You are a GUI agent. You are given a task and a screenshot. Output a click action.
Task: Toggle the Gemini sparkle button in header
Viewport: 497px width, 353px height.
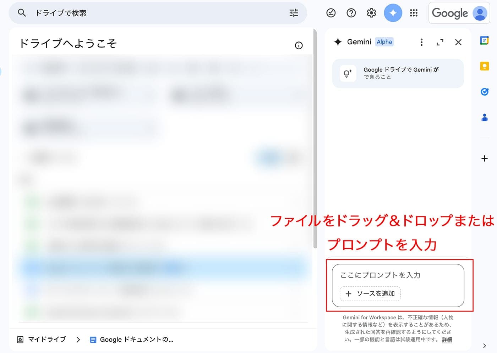coord(393,13)
